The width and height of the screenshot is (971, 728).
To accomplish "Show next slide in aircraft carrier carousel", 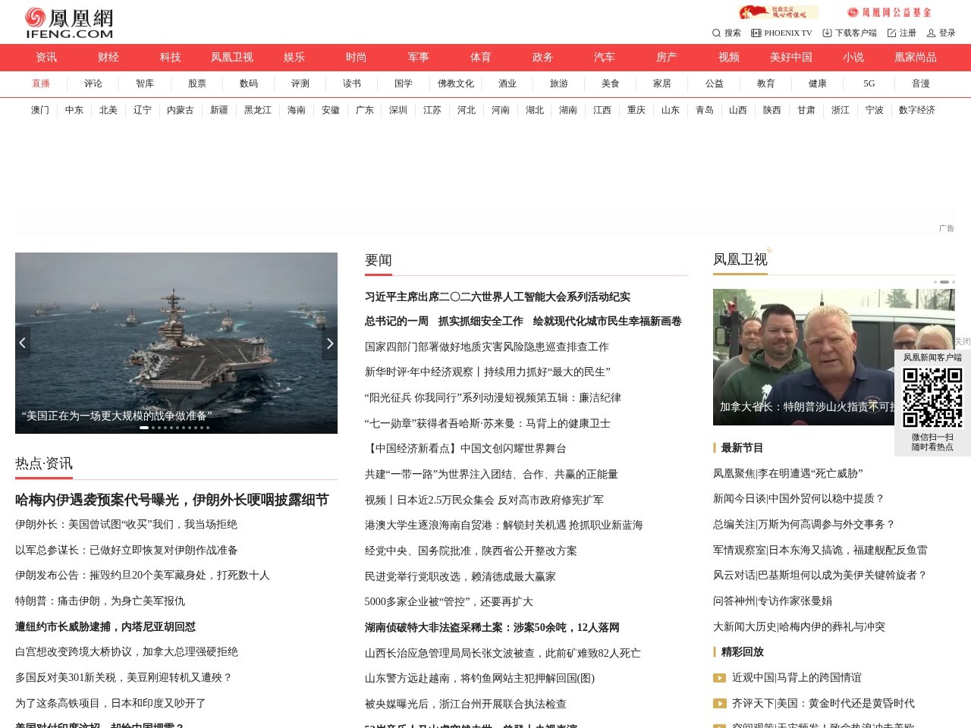I will (330, 343).
